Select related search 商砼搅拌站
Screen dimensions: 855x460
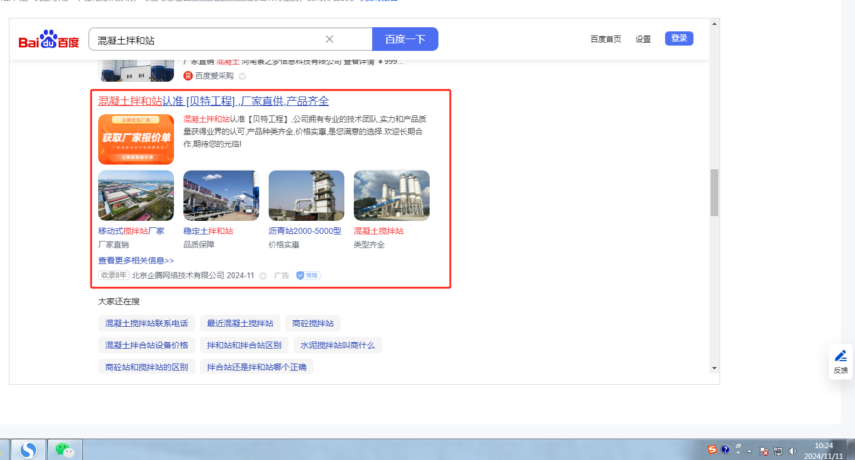313,323
